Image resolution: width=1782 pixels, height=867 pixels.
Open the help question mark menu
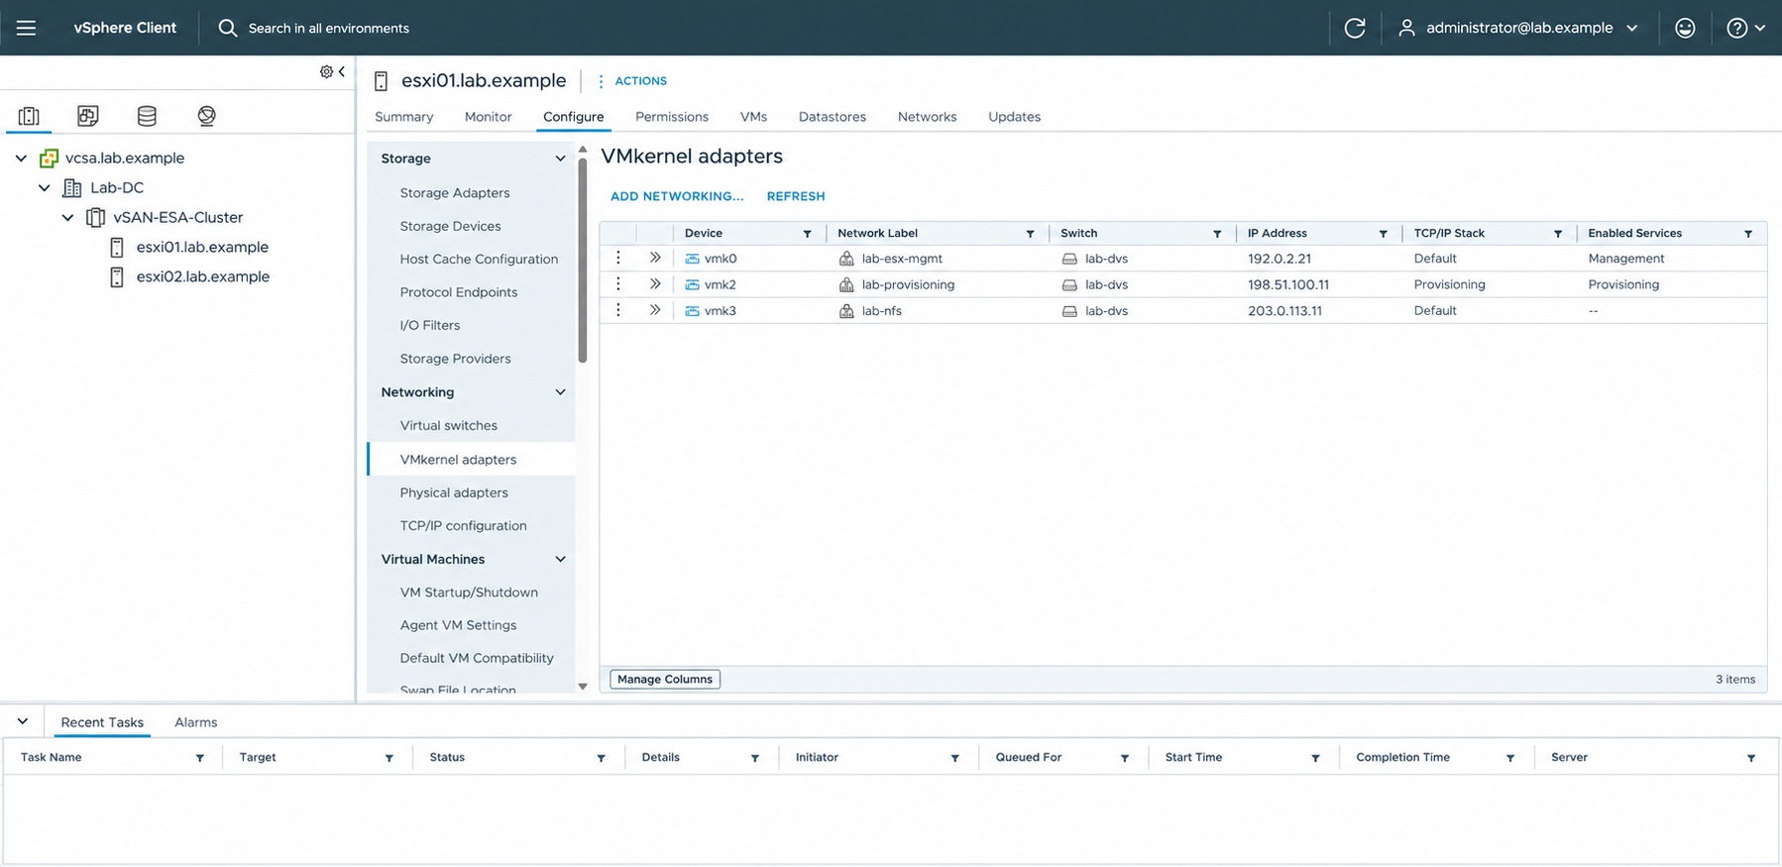[1745, 28]
